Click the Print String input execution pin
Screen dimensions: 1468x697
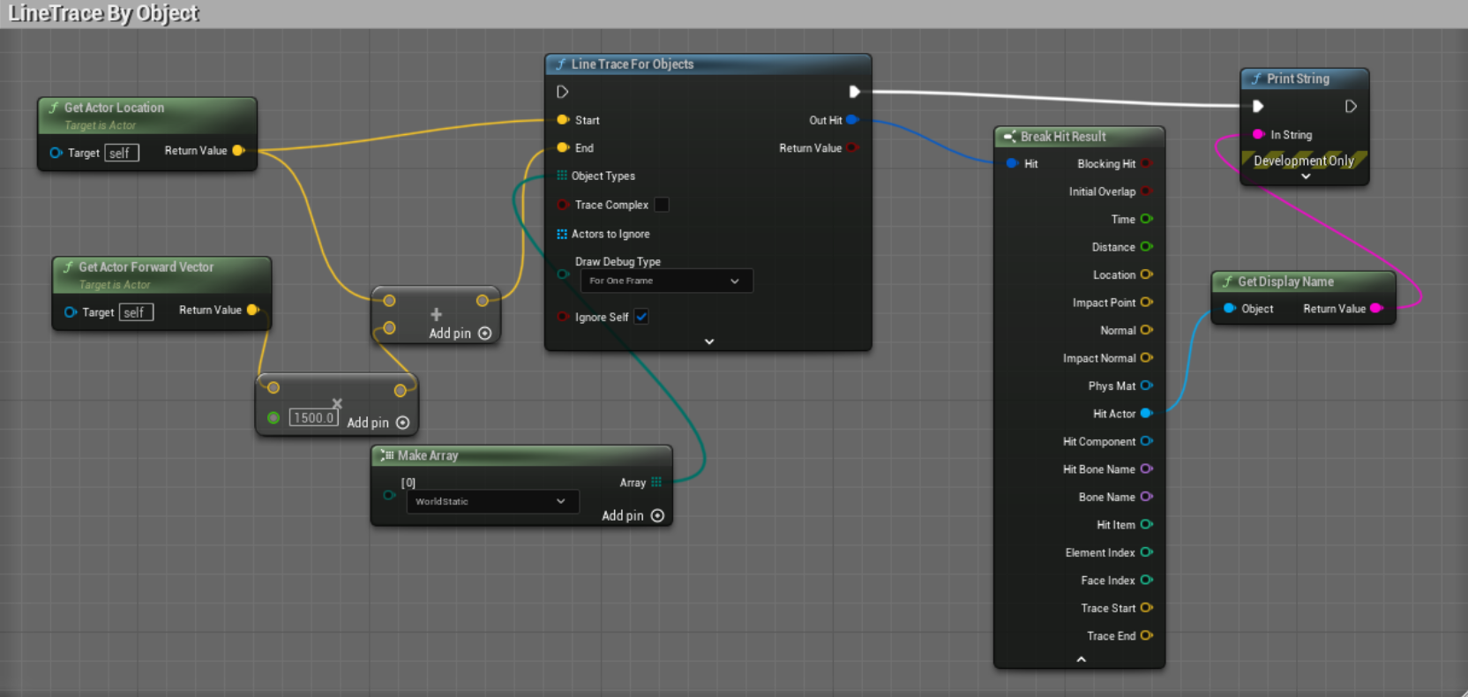(x=1258, y=106)
